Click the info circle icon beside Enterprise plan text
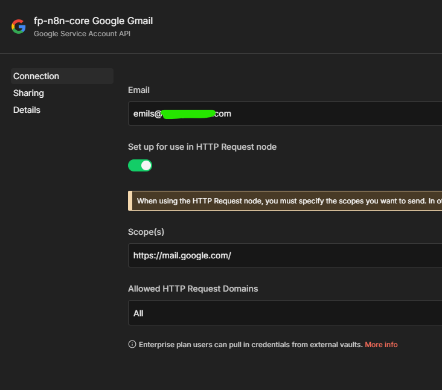442x390 pixels. (132, 345)
